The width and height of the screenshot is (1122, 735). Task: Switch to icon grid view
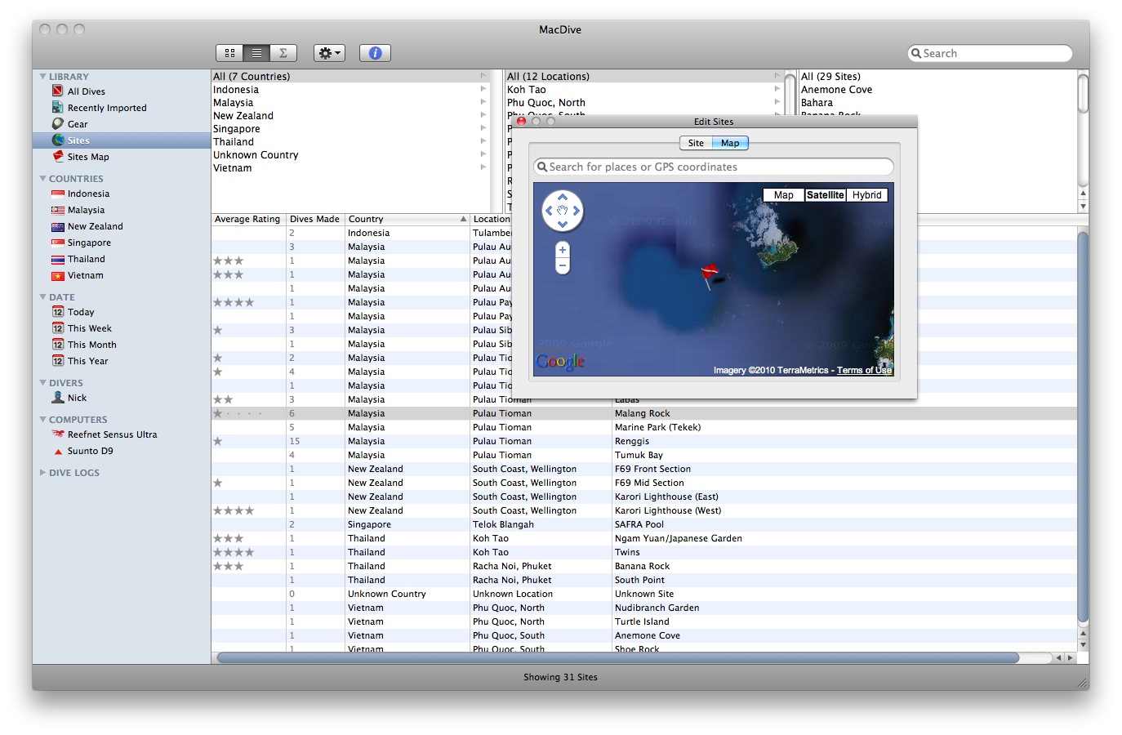(x=229, y=53)
